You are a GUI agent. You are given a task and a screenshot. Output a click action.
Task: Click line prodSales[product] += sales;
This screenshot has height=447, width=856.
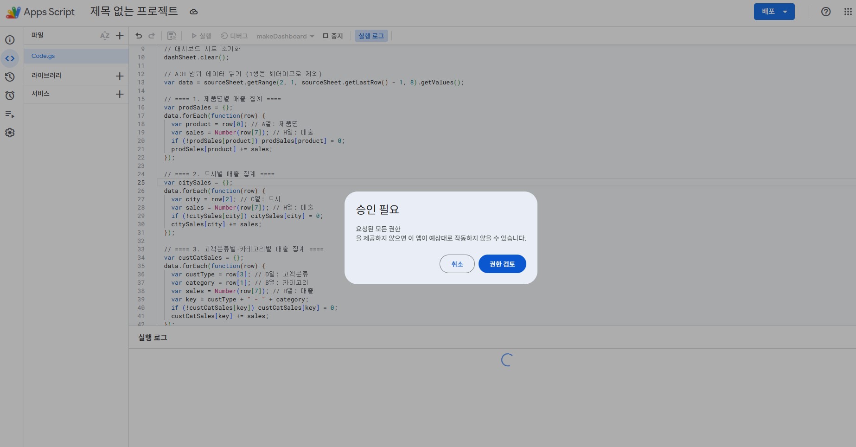[222, 149]
